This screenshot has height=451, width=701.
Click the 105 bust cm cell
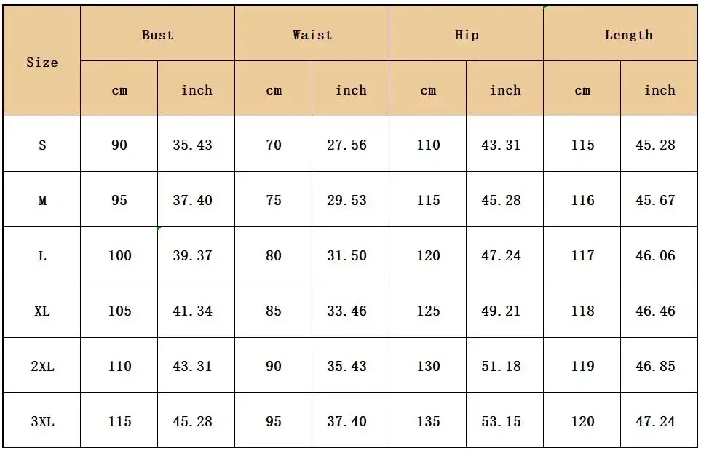(119, 309)
